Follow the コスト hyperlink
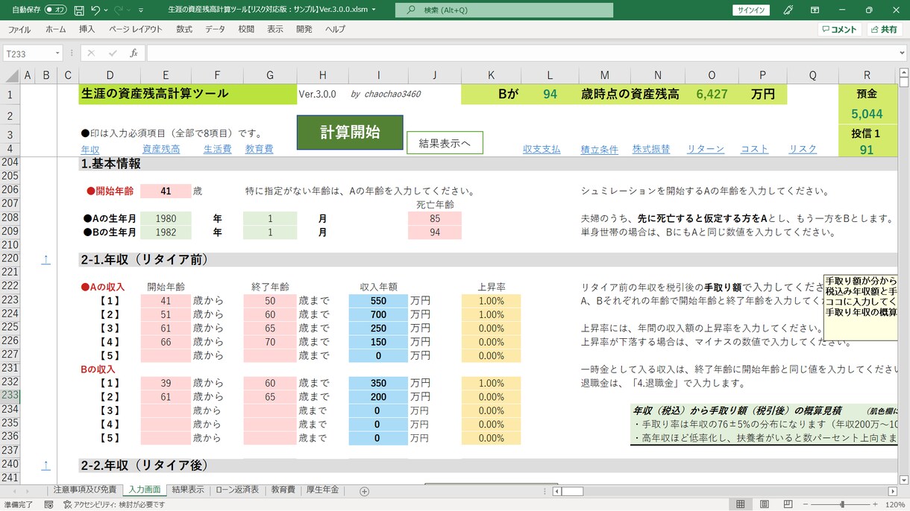The image size is (910, 511). tap(755, 149)
